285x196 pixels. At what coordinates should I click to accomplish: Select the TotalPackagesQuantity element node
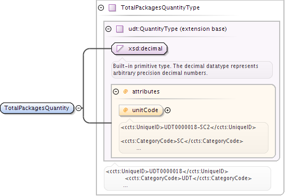tap(37, 108)
